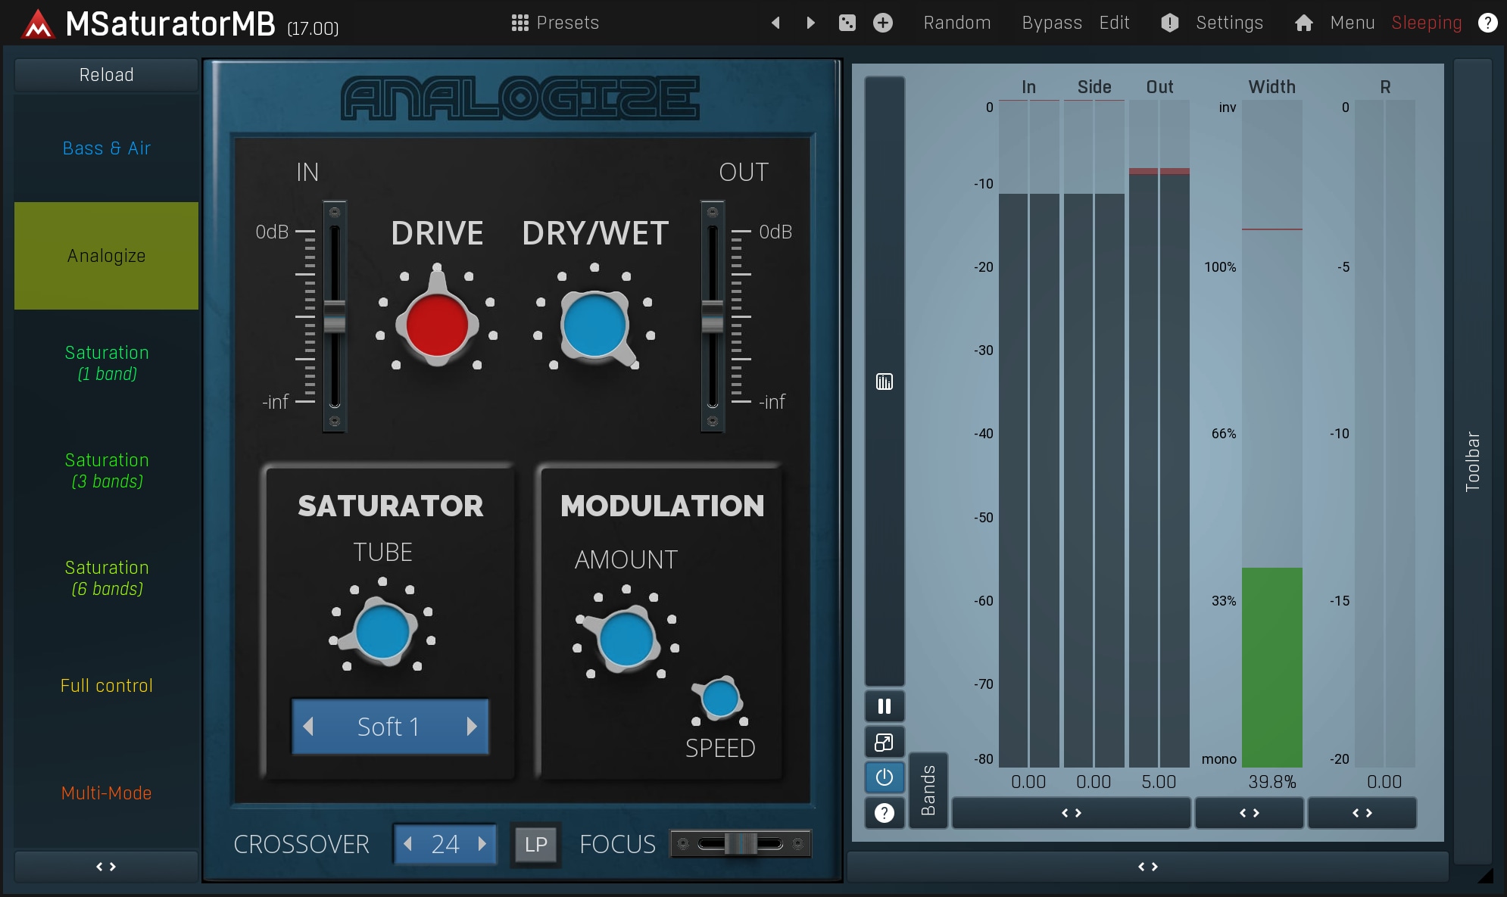
Task: Click the Reload button
Action: click(106, 75)
